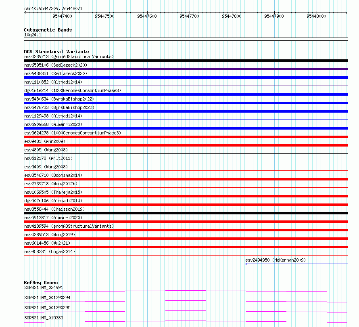359x327 pixels.
Task: Click nsv3558444 (Chaisson2019) label
Action: tap(54, 209)
